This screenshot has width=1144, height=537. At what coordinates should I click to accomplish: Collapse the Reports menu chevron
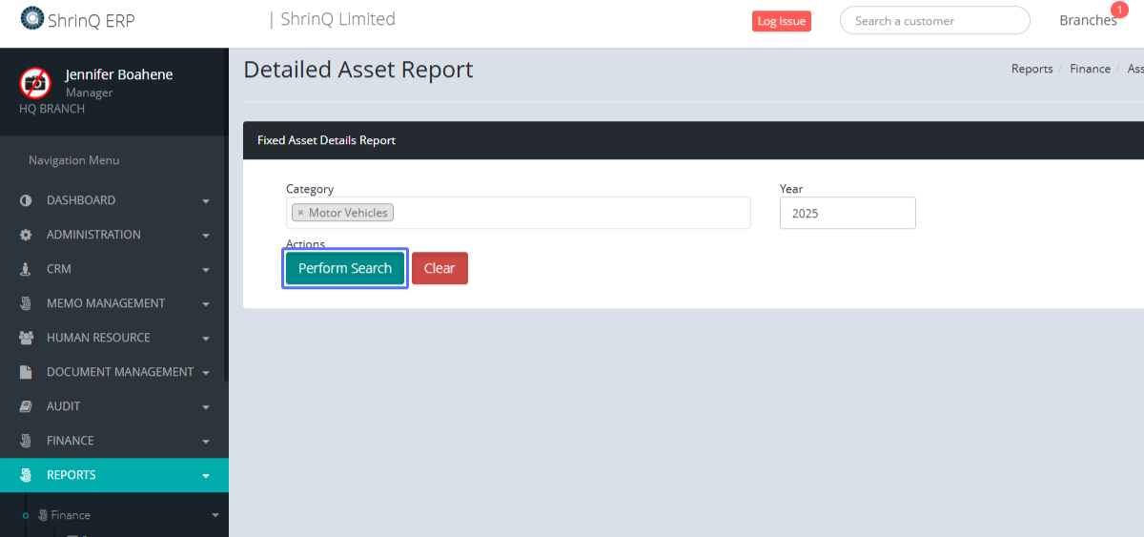[x=206, y=476]
